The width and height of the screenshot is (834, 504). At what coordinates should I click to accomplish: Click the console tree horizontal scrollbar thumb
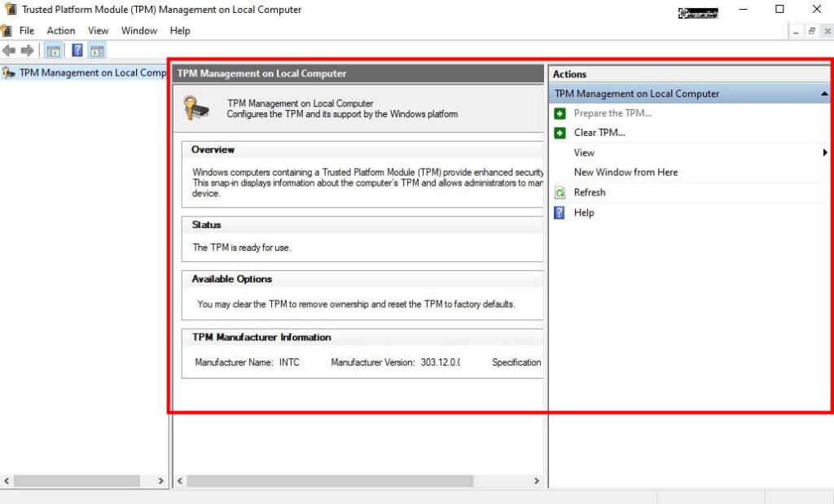(77, 480)
